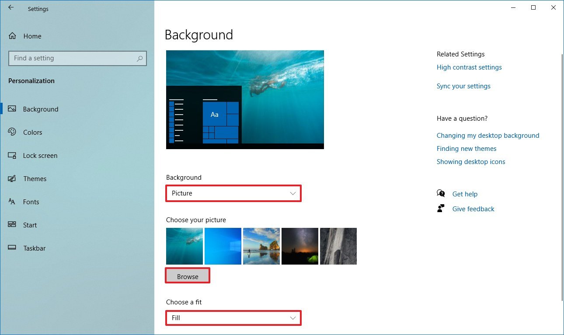Maximize the Settings window
564x335 pixels.
click(x=533, y=7)
